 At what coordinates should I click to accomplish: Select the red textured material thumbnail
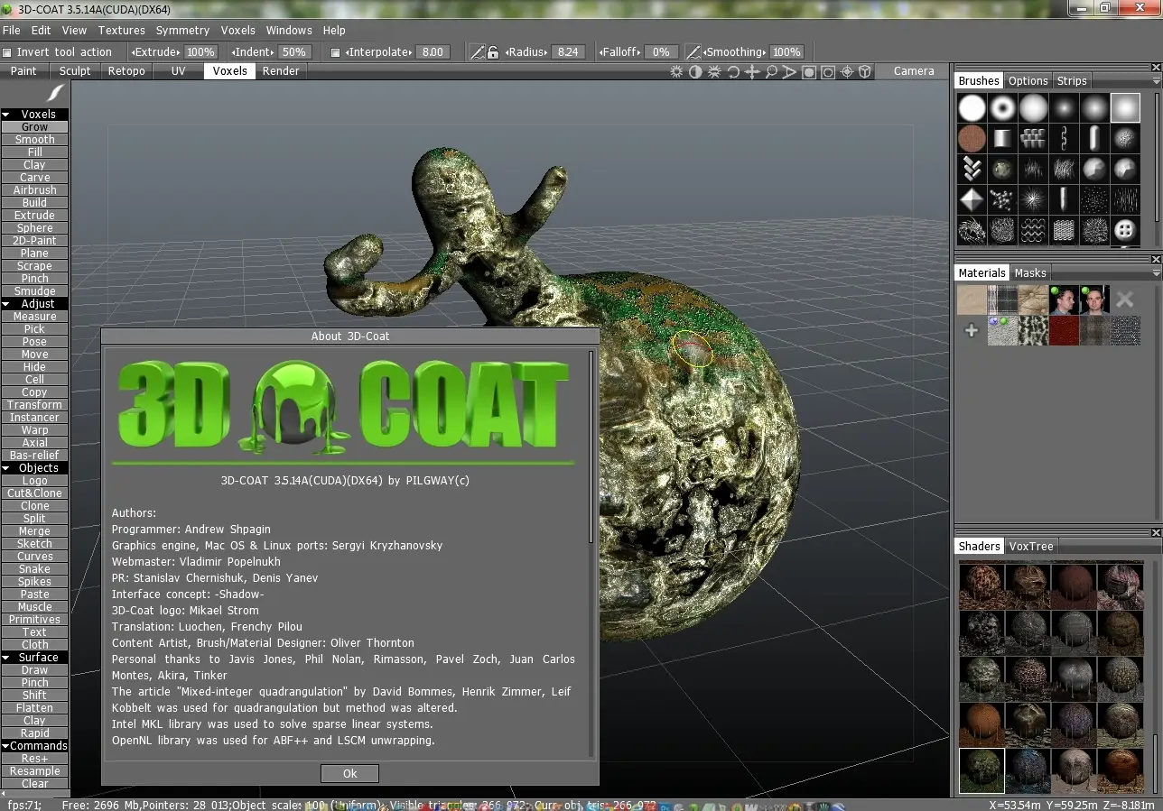[x=1064, y=330]
